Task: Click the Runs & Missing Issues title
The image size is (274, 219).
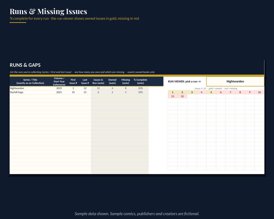Action: pos(48,11)
